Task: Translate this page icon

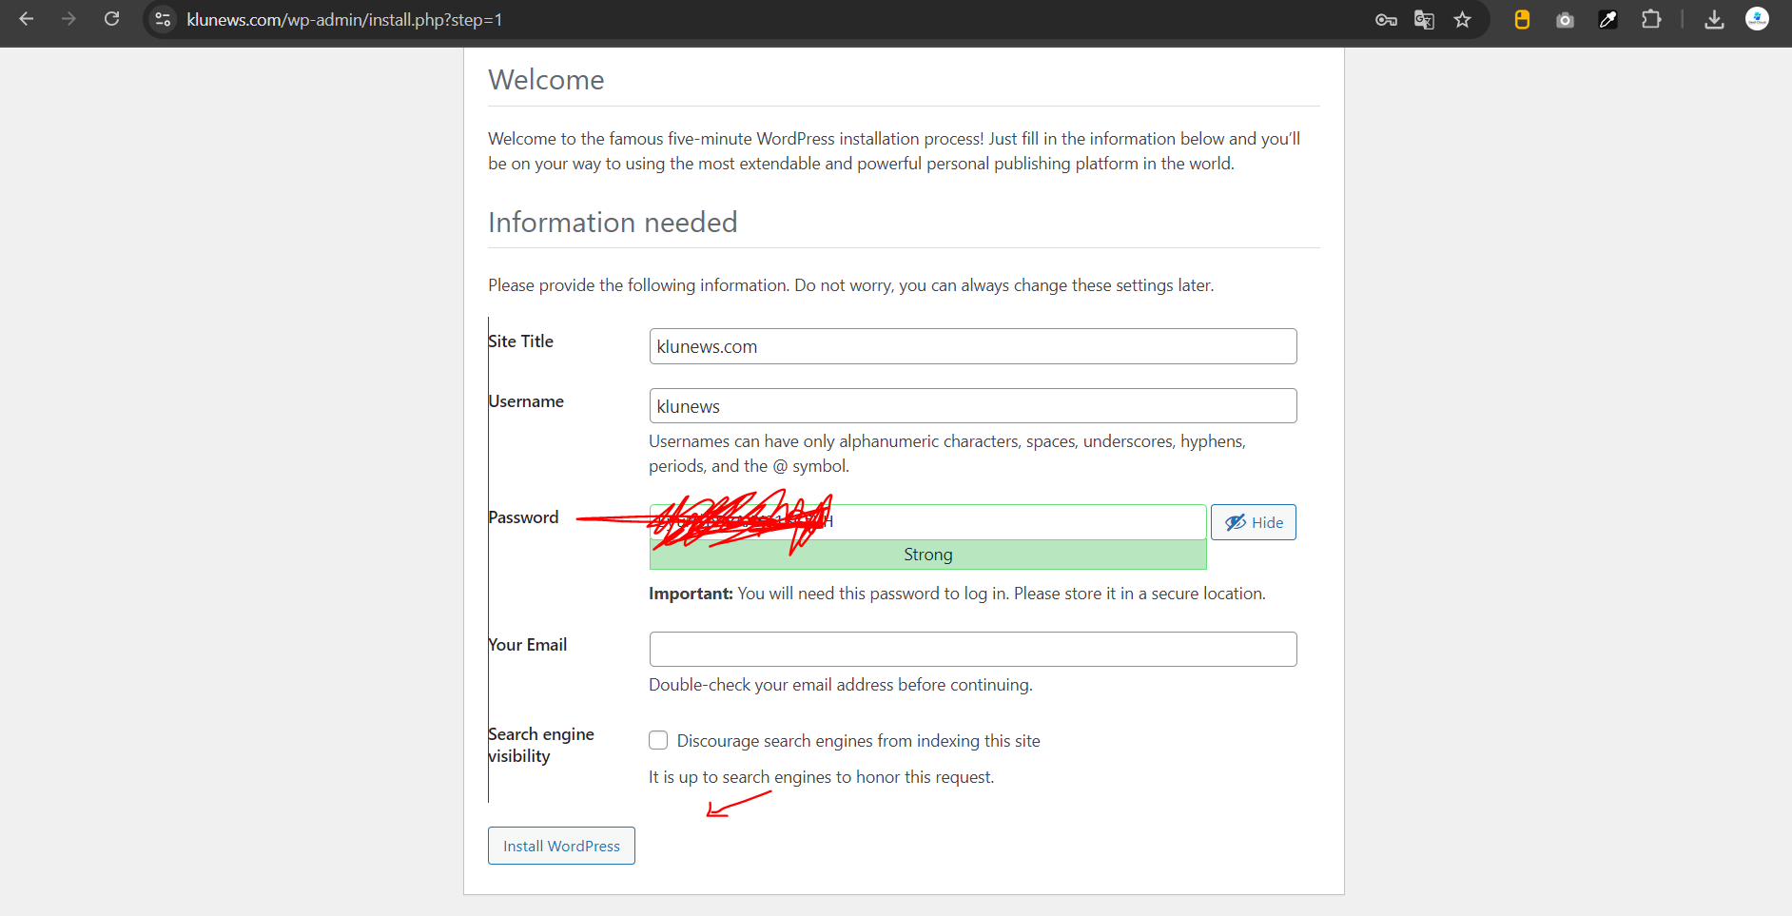Action: coord(1424,20)
